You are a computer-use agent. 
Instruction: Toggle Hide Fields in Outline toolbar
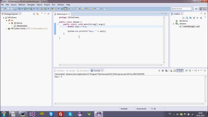tap(190, 18)
